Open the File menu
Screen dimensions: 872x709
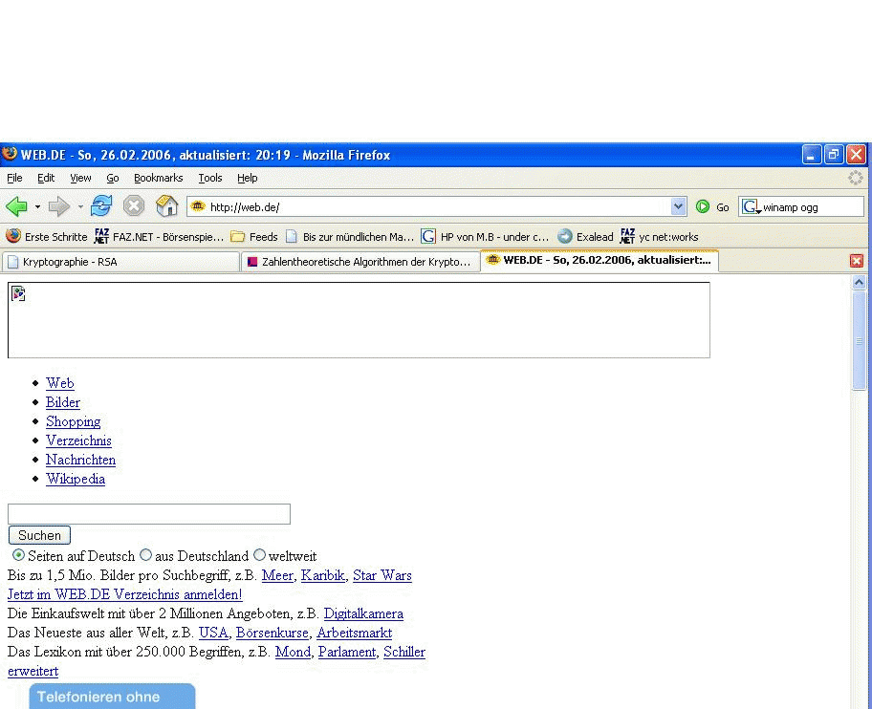tap(14, 178)
